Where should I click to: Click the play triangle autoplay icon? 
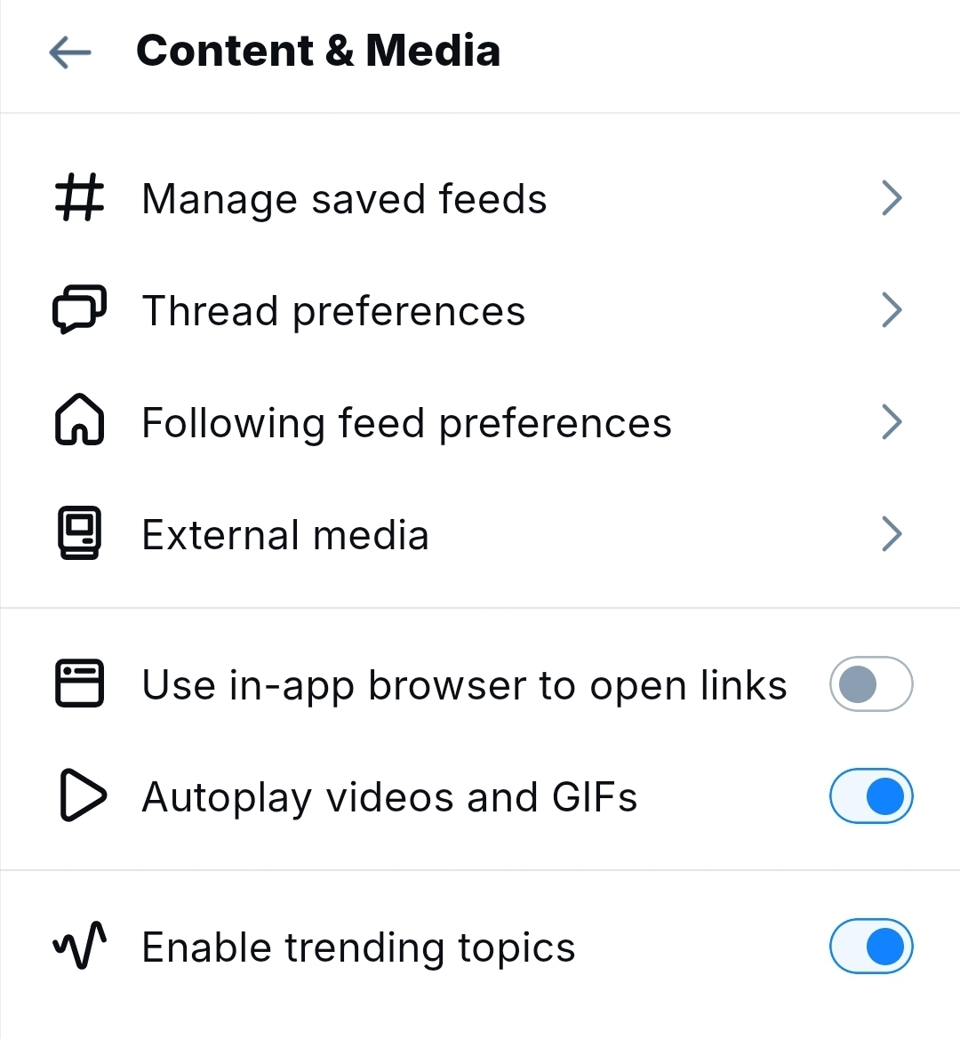[82, 795]
